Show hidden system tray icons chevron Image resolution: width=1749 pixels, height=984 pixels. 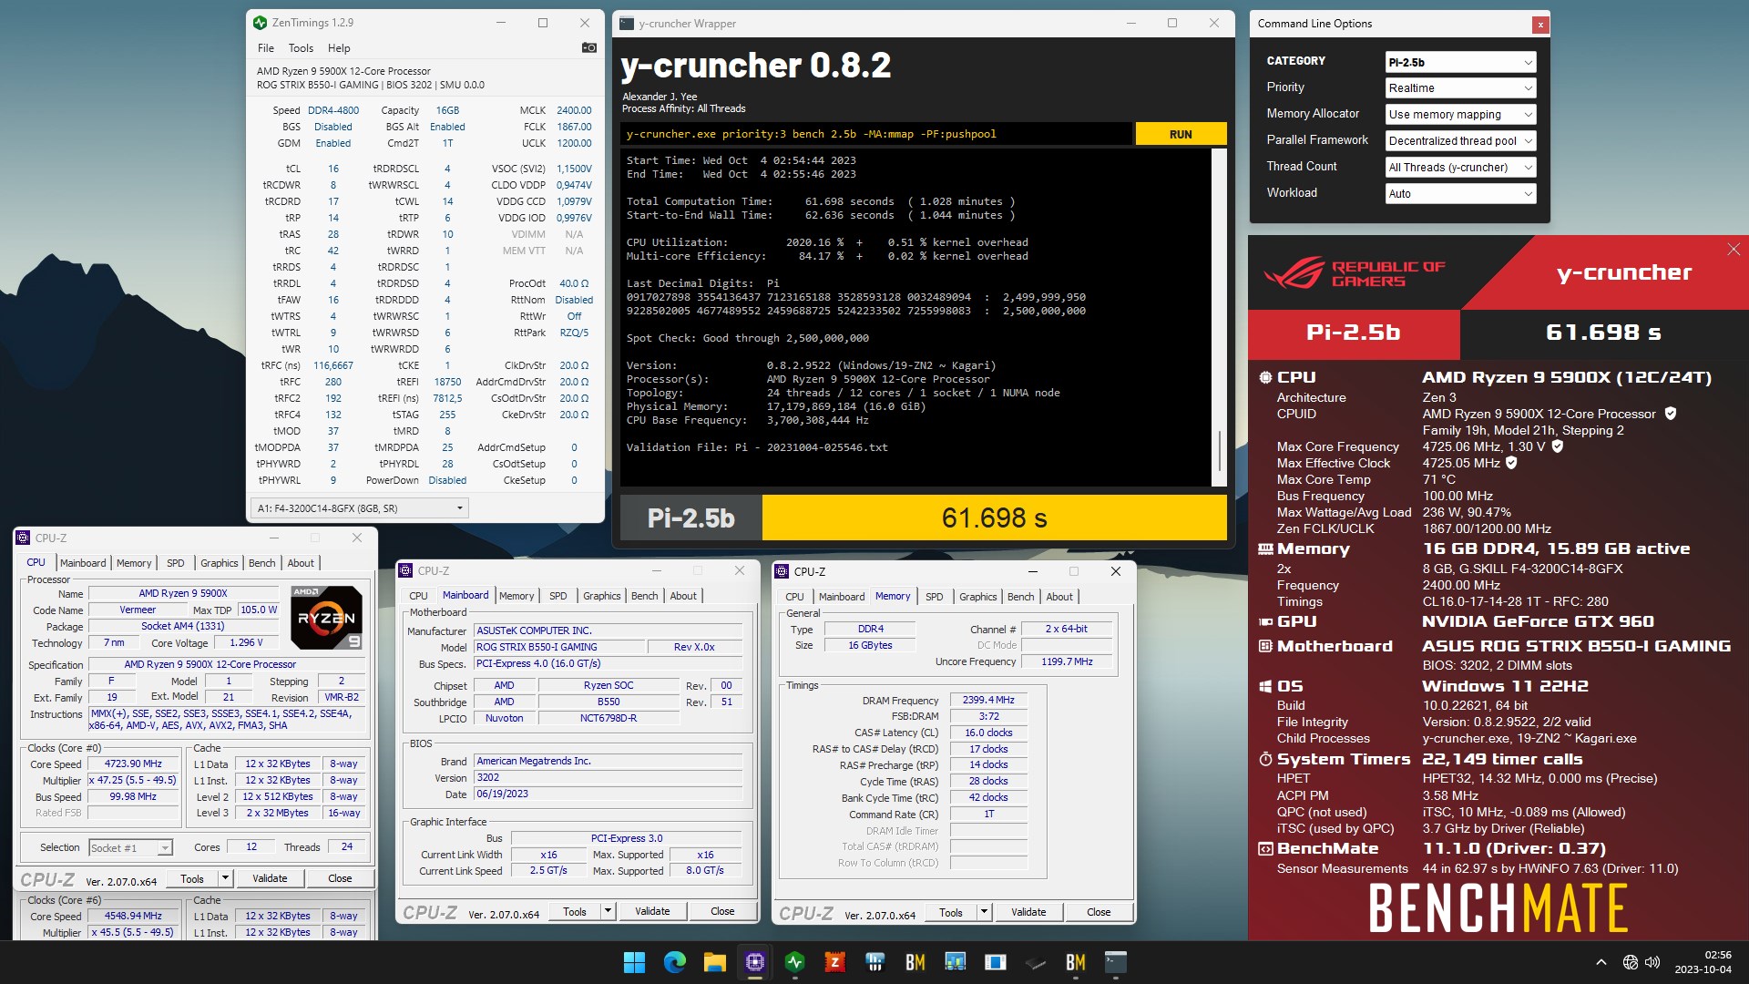pyautogui.click(x=1601, y=962)
